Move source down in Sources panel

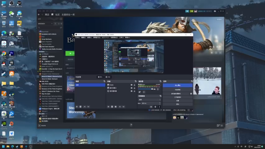pyautogui.click(x=123, y=107)
